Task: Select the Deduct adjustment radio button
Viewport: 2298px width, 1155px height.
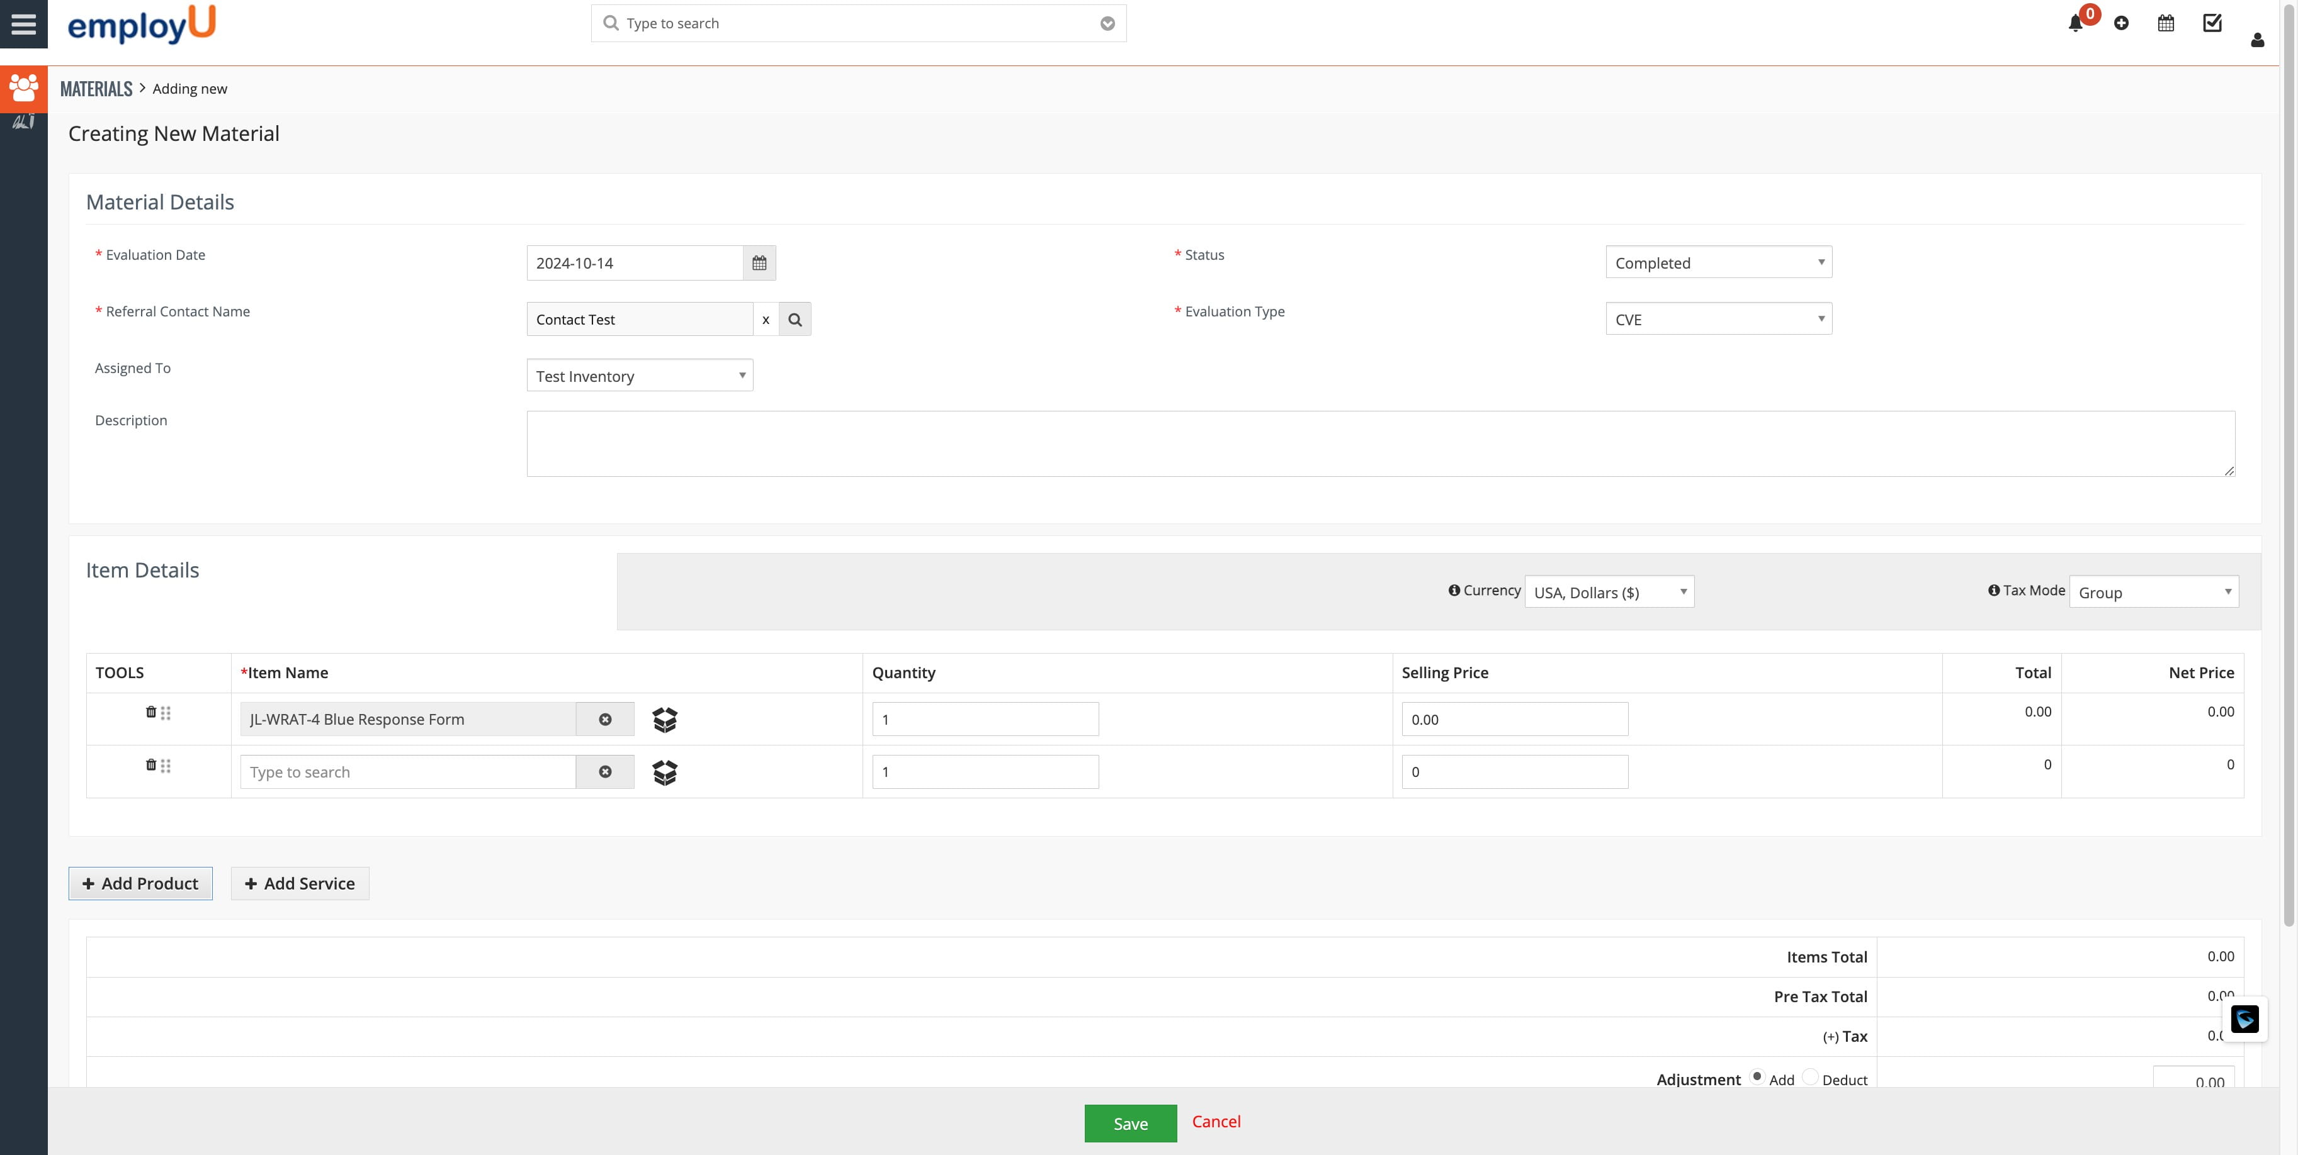Action: (x=1810, y=1076)
